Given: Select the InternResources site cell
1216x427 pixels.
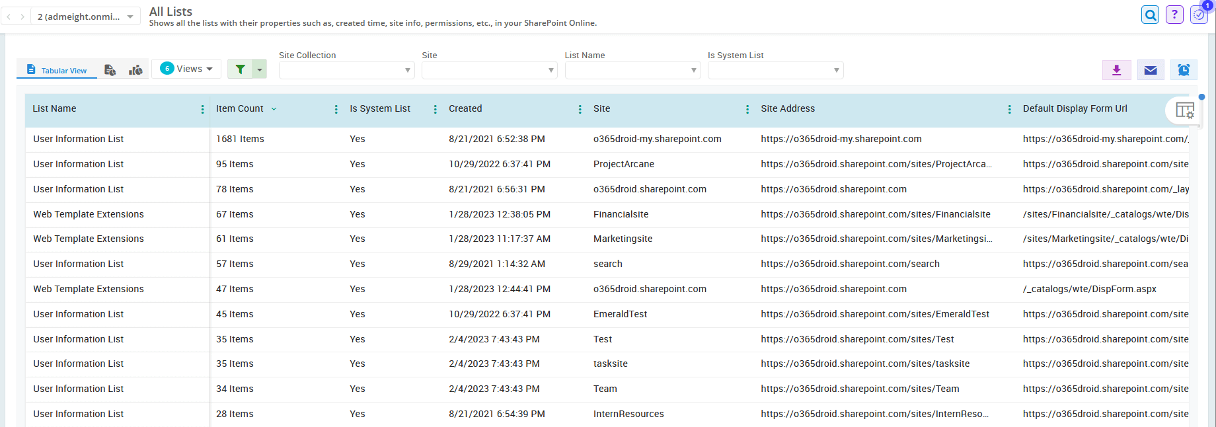Looking at the screenshot, I should click(628, 414).
